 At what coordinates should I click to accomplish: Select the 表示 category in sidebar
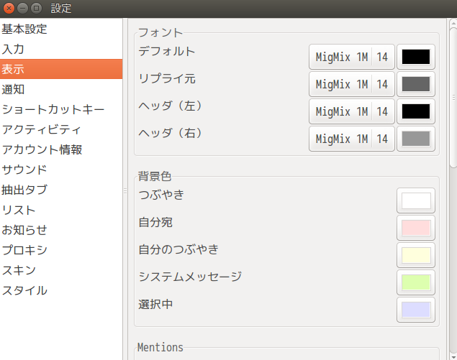[x=61, y=69]
